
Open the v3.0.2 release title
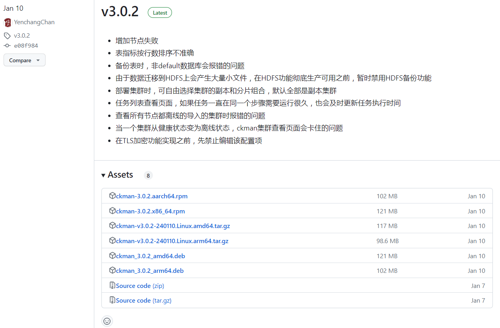[120, 12]
